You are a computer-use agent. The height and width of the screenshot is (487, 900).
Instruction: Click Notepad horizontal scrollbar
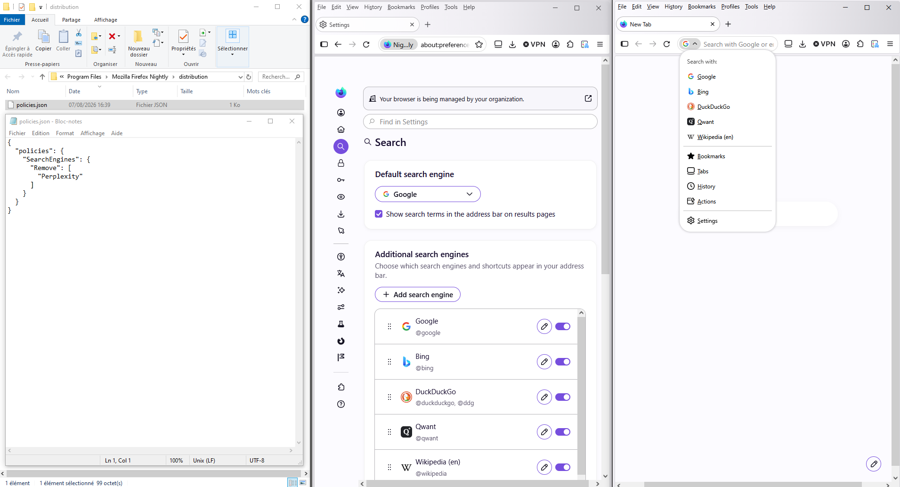click(151, 450)
